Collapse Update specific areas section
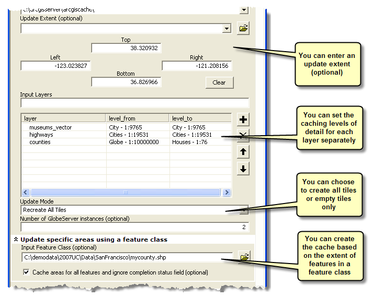Image resolution: width=374 pixels, height=298 pixels. coord(16,240)
